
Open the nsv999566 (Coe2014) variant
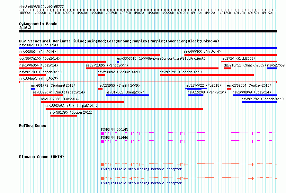230,55
